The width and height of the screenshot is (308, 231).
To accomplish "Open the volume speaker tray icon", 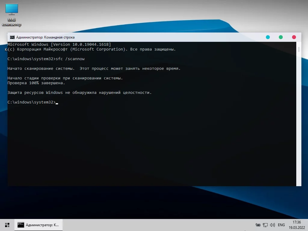I will click(273, 225).
